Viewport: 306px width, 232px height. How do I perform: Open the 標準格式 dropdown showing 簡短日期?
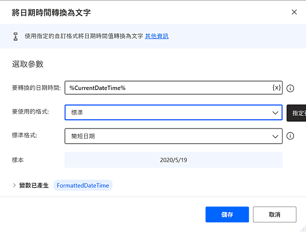coord(173,136)
